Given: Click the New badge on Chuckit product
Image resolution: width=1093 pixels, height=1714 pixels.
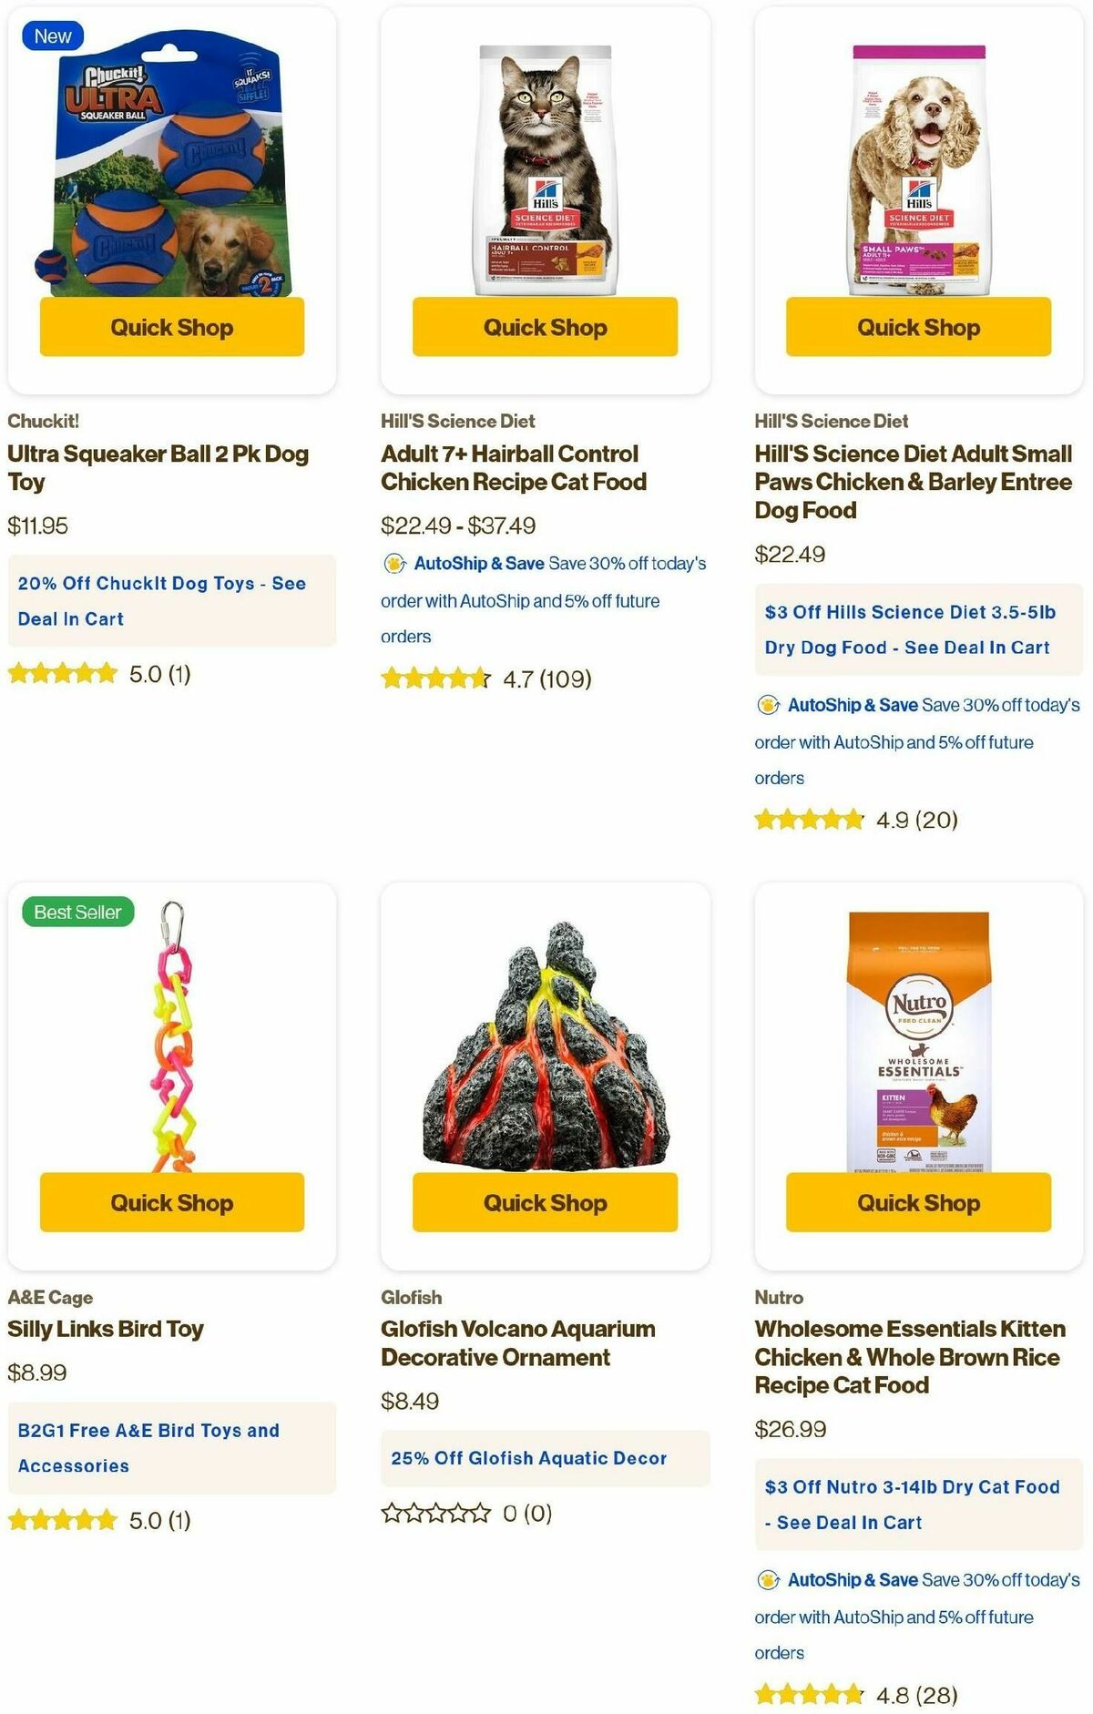Looking at the screenshot, I should click(x=53, y=36).
